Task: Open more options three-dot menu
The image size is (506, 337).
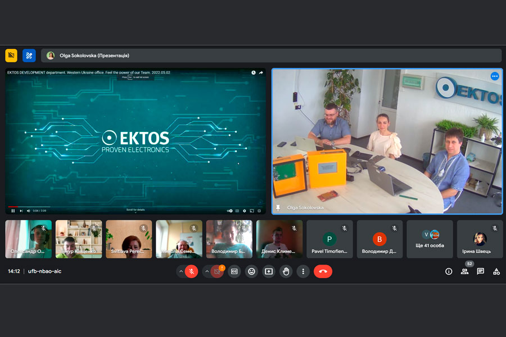Action: [x=303, y=271]
